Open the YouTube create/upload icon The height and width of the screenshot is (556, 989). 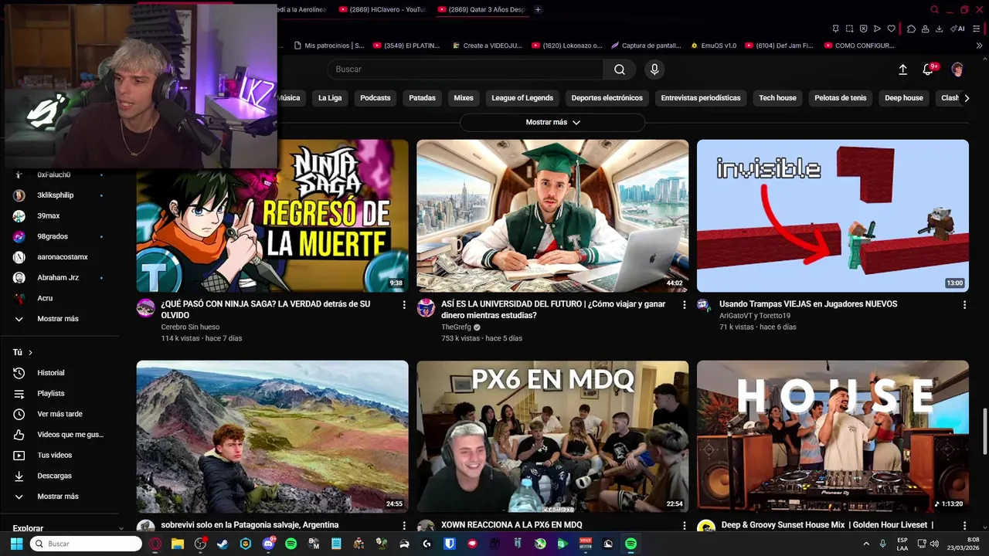click(x=902, y=69)
